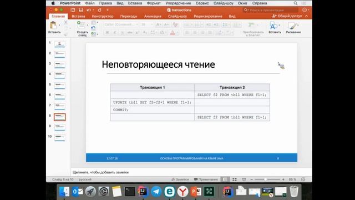Click the Spotlight search icon in menu bar
The height and width of the screenshot is (200, 355).
point(296,3)
